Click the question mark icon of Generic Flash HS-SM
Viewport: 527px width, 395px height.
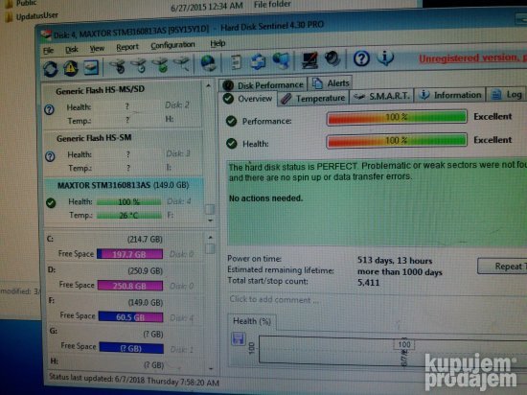[50, 156]
